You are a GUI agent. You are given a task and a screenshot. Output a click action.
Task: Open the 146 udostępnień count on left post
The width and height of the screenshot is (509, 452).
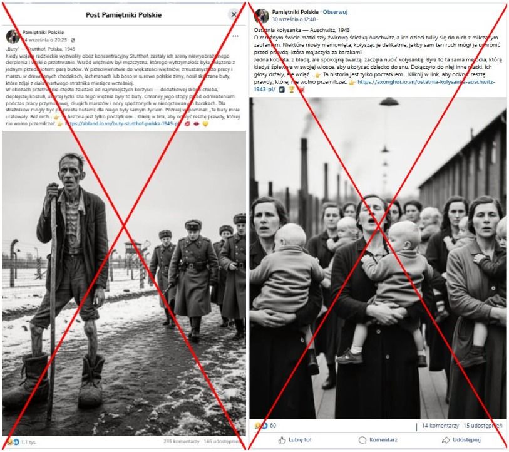point(222,441)
